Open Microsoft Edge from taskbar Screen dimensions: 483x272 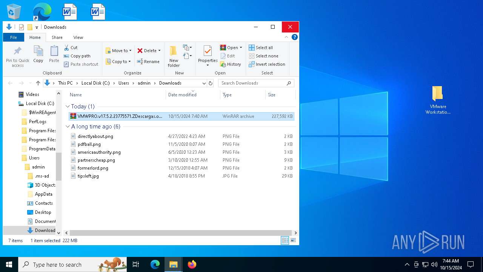(155, 264)
